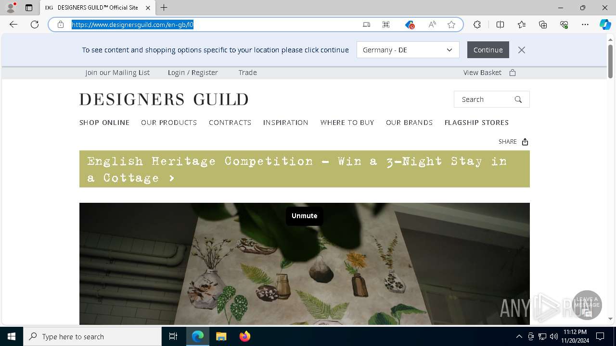616x346 pixels.
Task: Open the OUR BRANDS menu
Action: [410, 123]
